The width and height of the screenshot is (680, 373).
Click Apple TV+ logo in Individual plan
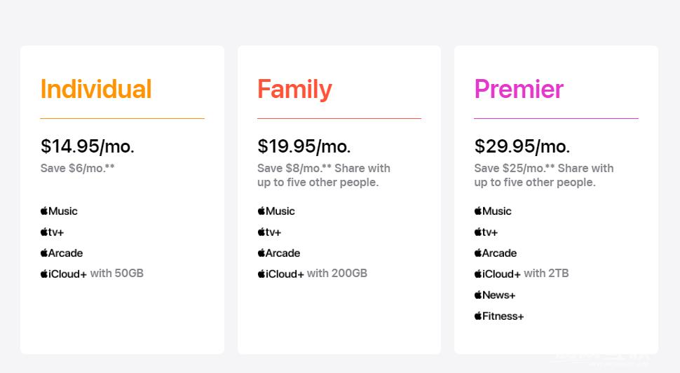point(52,232)
